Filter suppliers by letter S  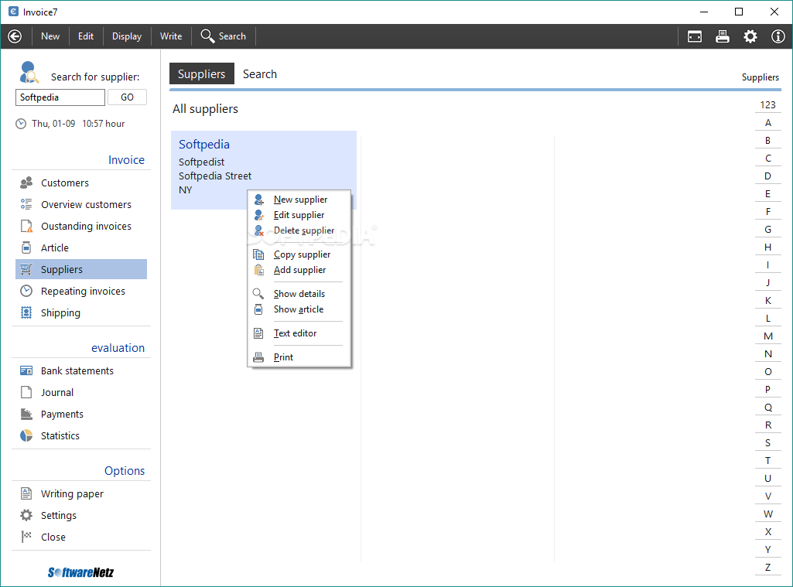point(767,443)
